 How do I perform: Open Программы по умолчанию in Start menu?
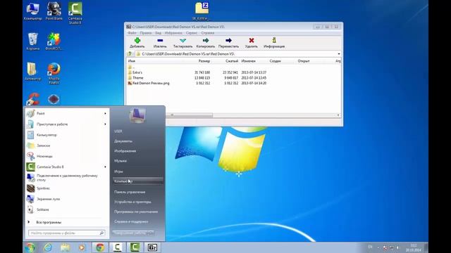[136, 212]
